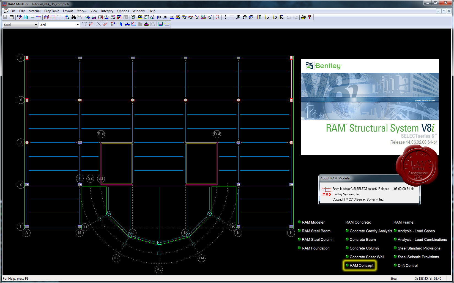
Task: Click grid bubble A on the plan
Action: click(x=27, y=233)
